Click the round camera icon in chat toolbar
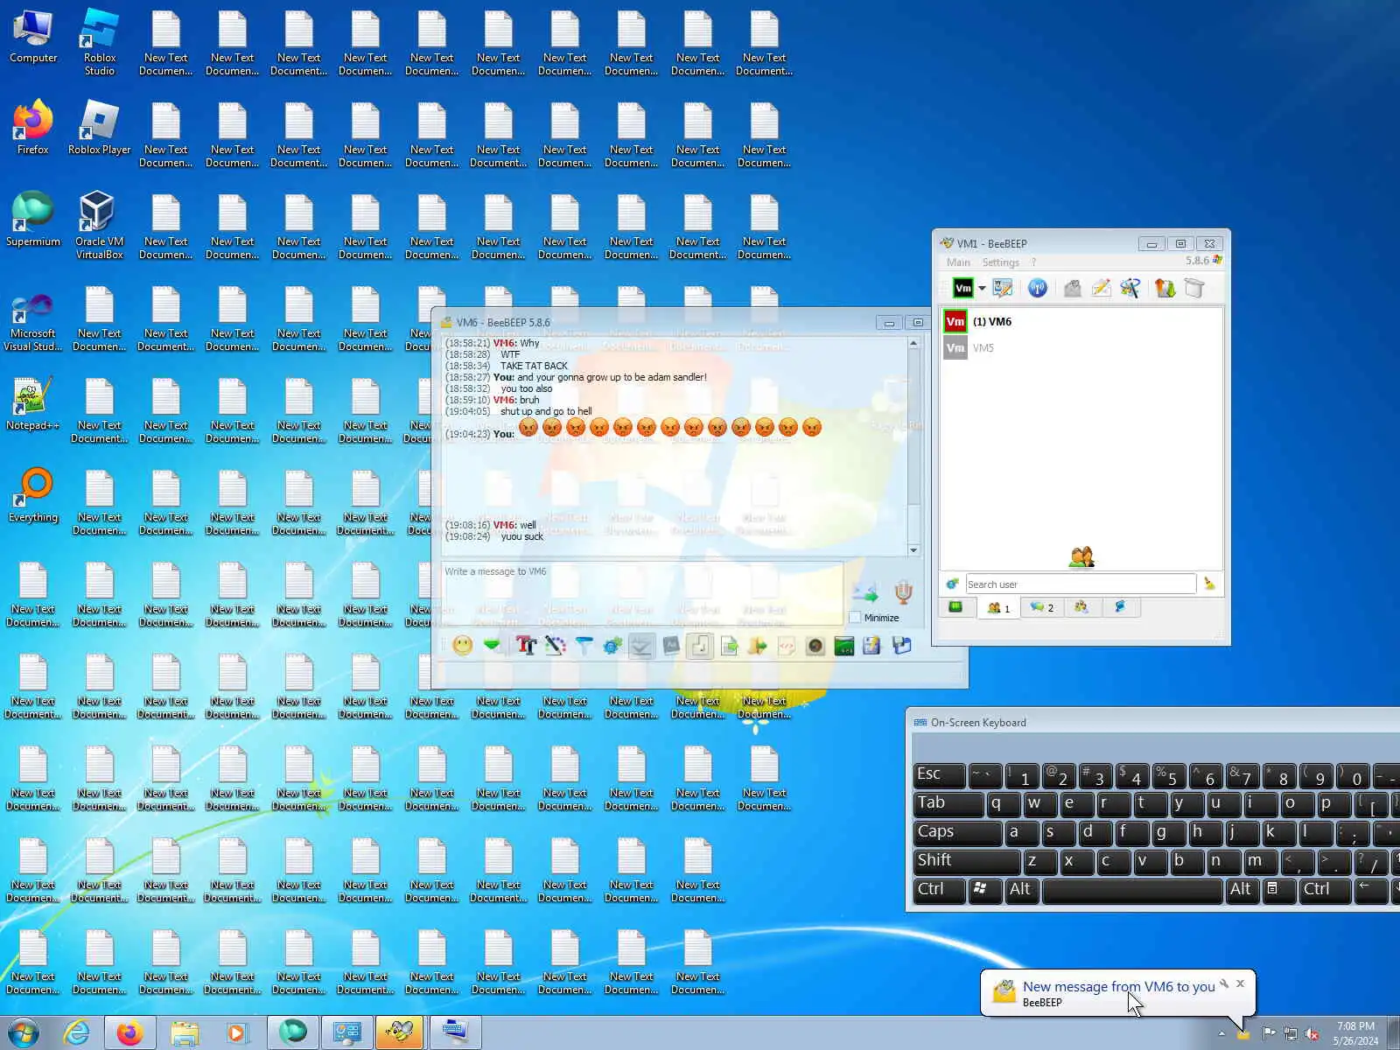This screenshot has height=1050, width=1400. click(x=815, y=646)
